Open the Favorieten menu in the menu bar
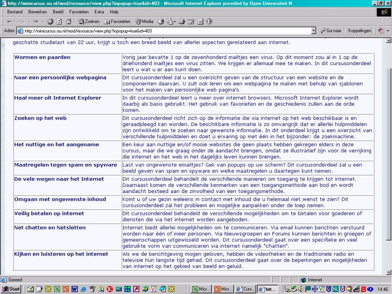392x294 pixels. click(x=79, y=12)
